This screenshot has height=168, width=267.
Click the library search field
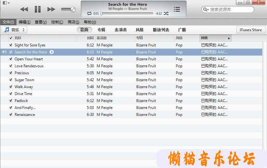[x=228, y=9]
